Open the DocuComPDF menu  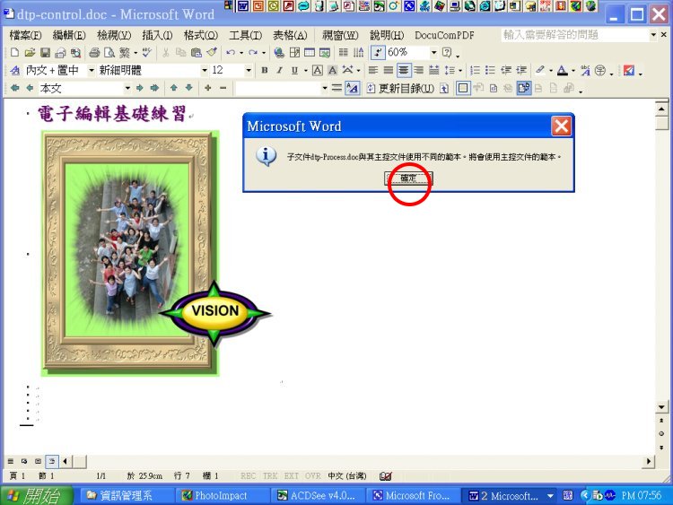click(444, 35)
